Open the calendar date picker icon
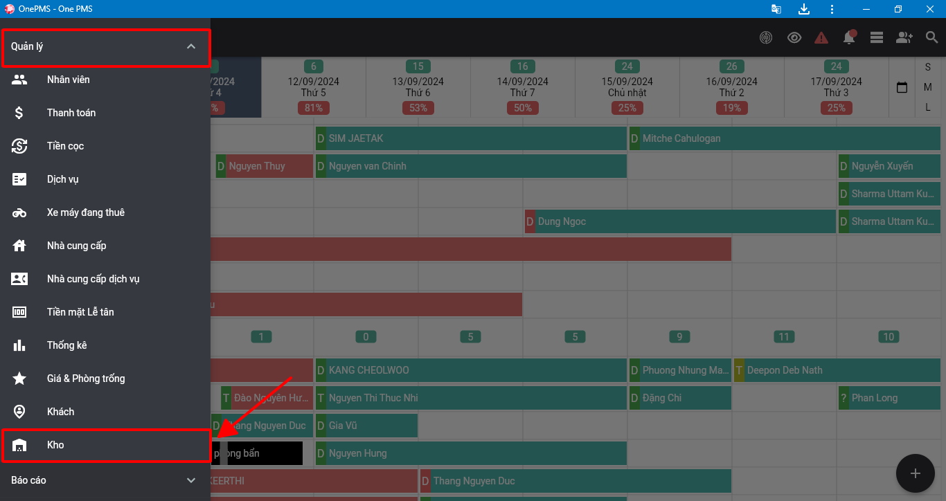The image size is (946, 501). tap(902, 88)
